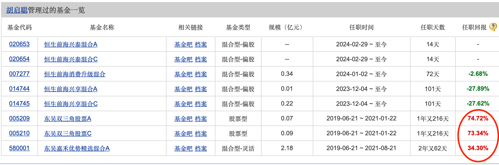Click the 任职天数 column header
Image resolution: width=499 pixels, height=165 pixels.
433,27
